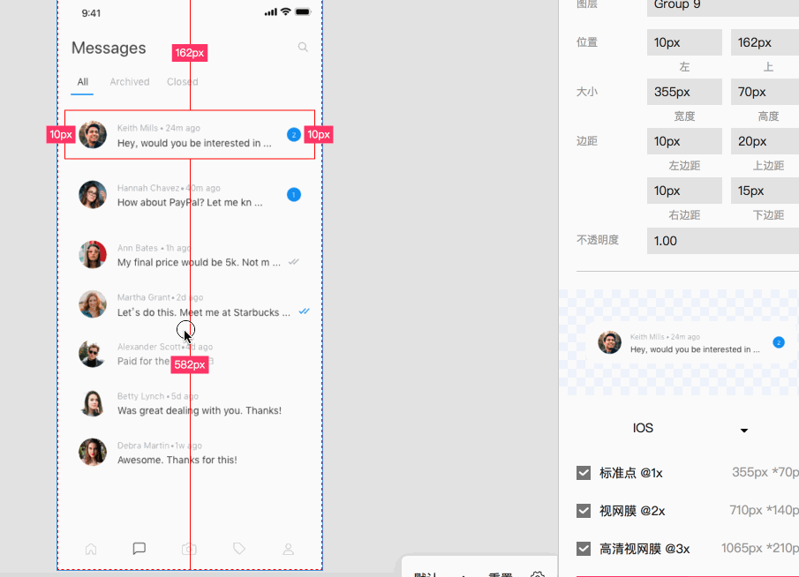Screen dimensions: 799x577
Task: Click Betty Lynch avatar
Action: 93,403
